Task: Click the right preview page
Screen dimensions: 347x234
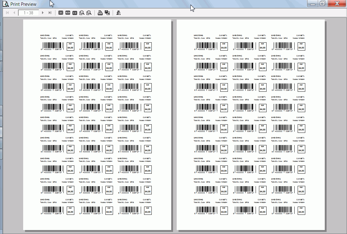Action: tap(251, 125)
